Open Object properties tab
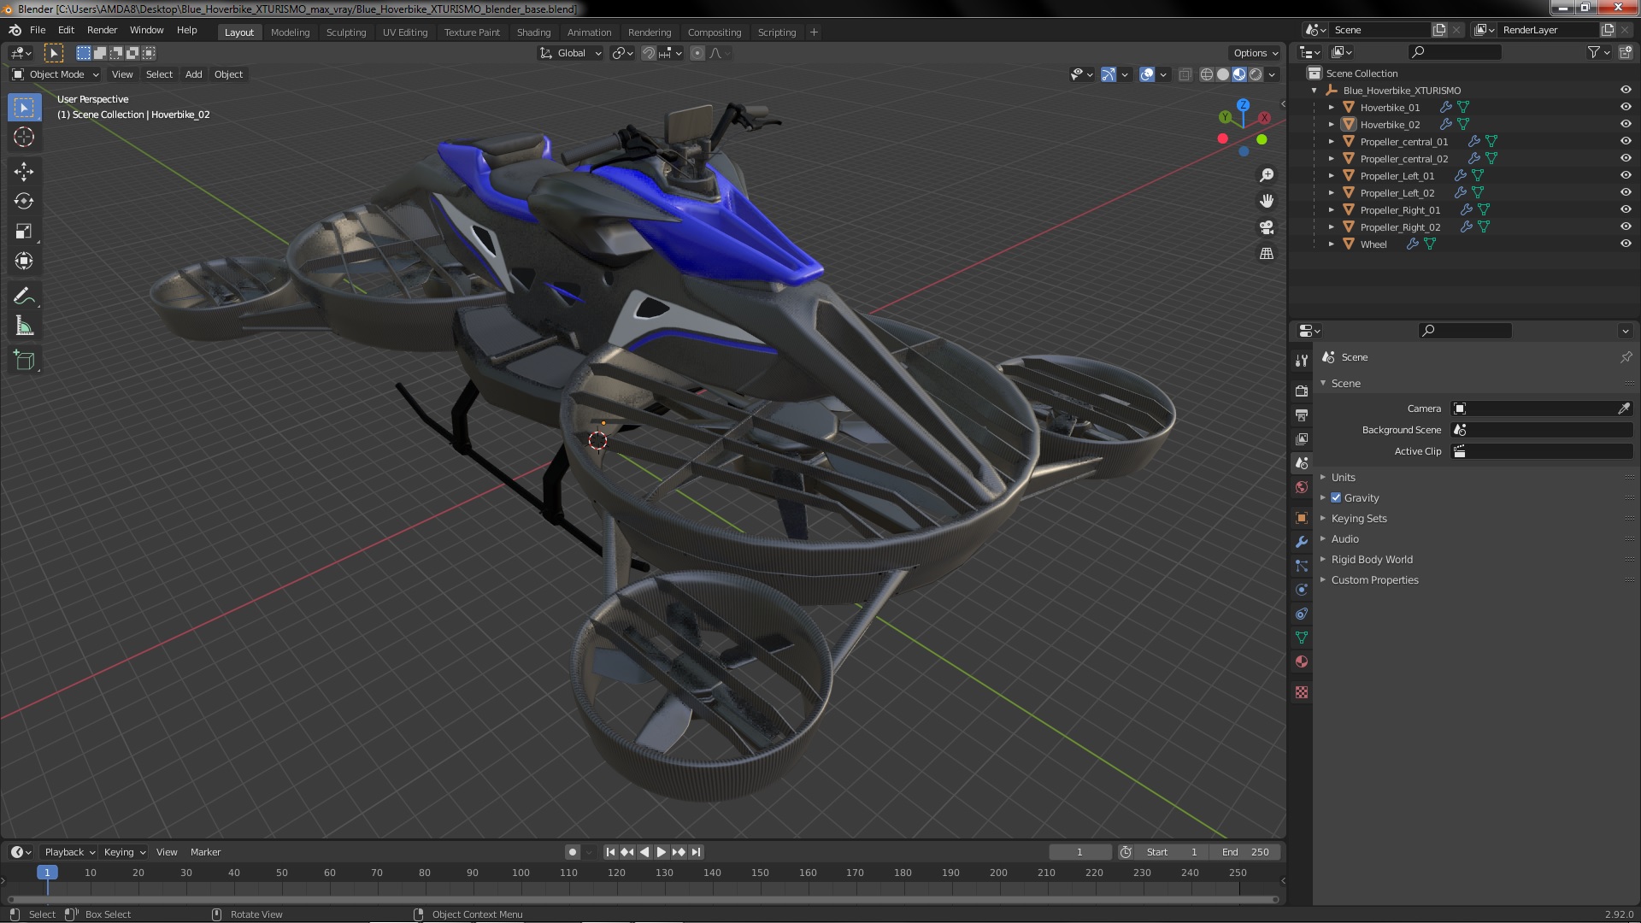The height and width of the screenshot is (923, 1641). [x=1302, y=518]
